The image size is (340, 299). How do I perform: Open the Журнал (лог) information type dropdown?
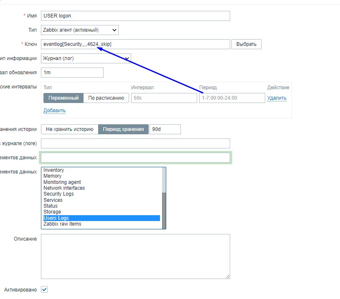(86, 58)
